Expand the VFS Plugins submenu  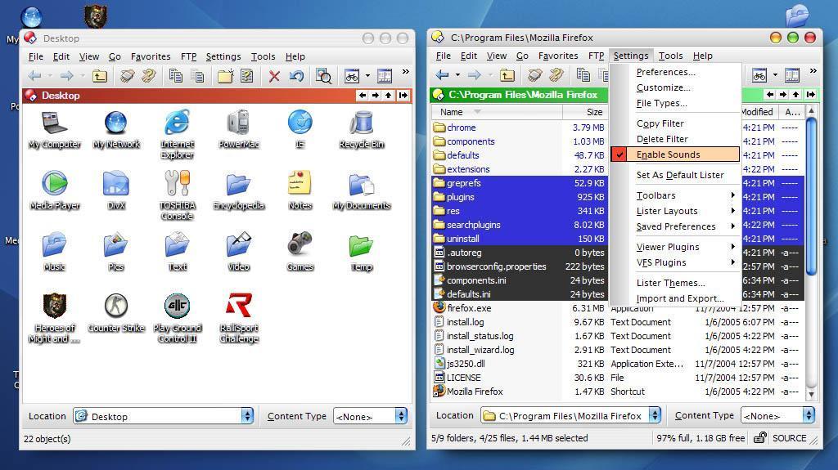675,262
